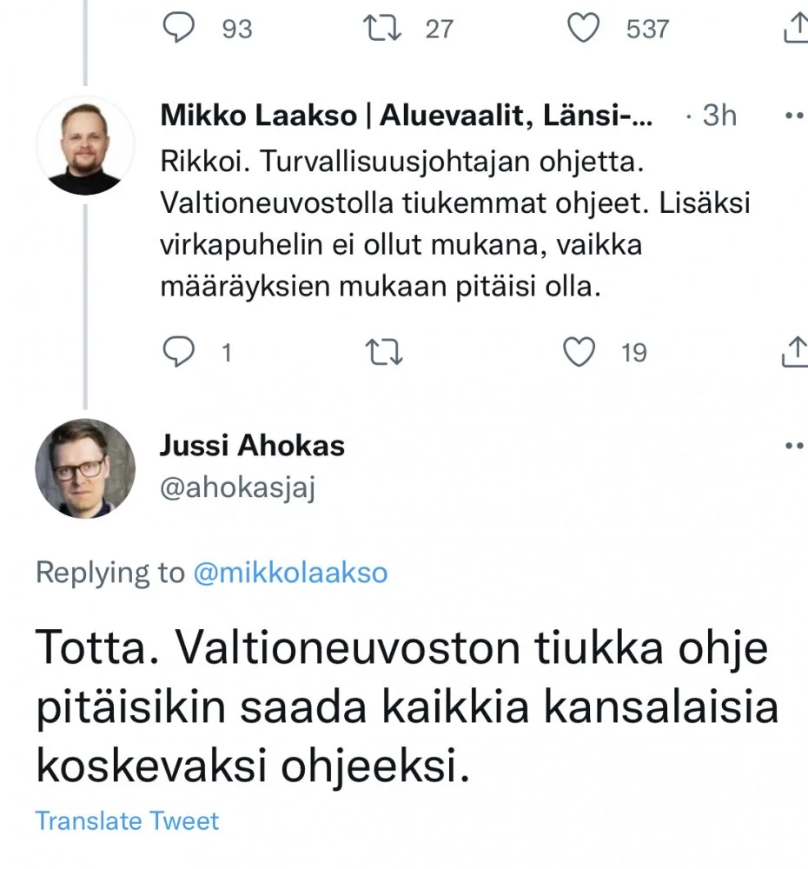The height and width of the screenshot is (869, 808).
Task: Retweet the top tweet with 27 retweets
Action: (x=383, y=29)
